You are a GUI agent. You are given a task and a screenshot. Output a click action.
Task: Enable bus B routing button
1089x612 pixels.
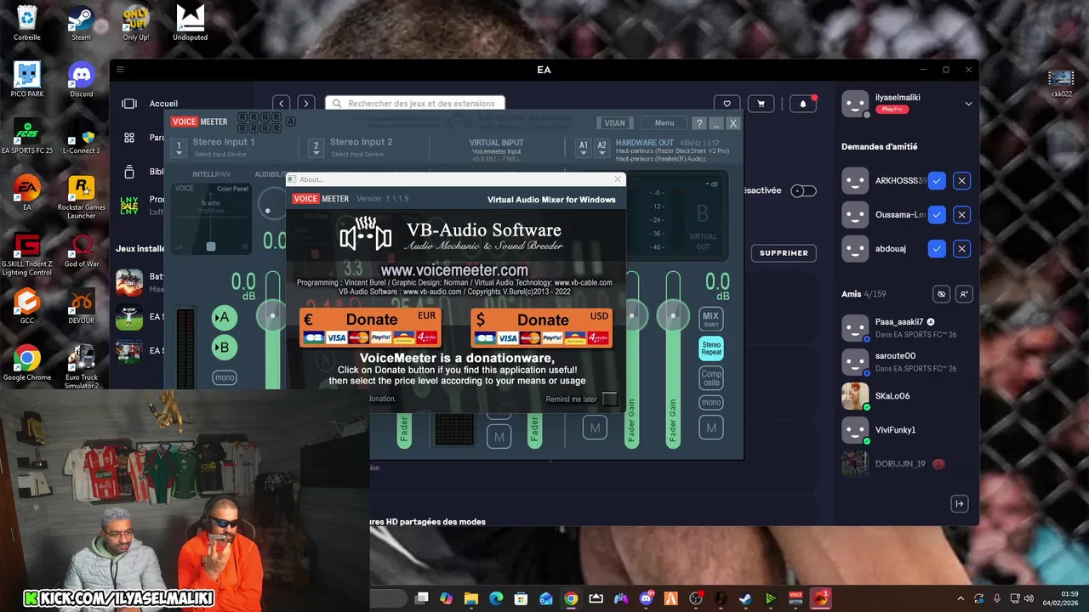pos(225,347)
